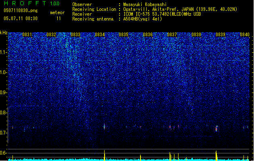
Task: Click time marker 0840 on the spectrogram
Action: point(245,35)
